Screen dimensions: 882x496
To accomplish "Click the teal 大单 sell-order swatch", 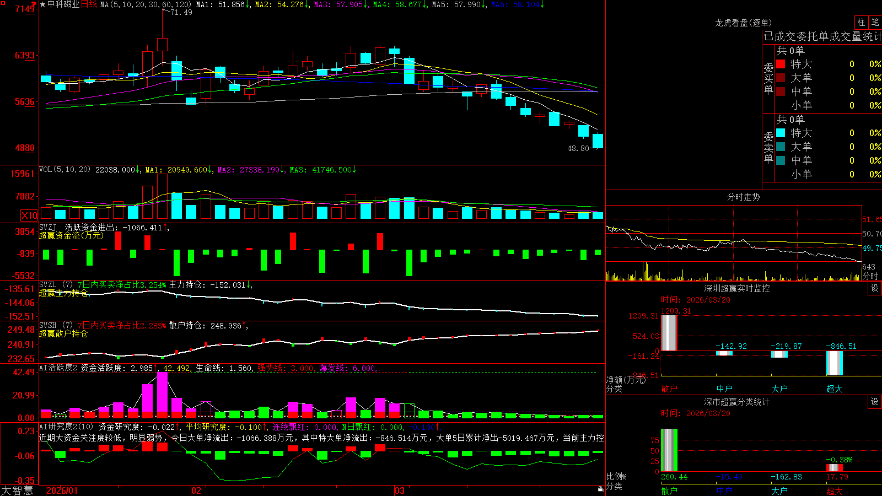I will [x=781, y=147].
